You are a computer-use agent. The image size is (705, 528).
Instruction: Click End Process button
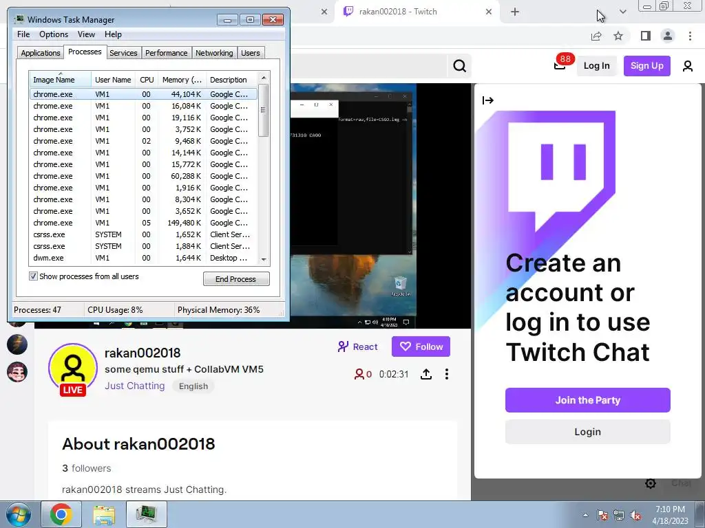(236, 279)
